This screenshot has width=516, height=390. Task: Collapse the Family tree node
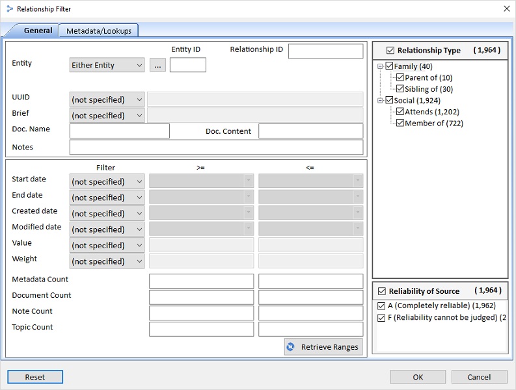coord(380,66)
